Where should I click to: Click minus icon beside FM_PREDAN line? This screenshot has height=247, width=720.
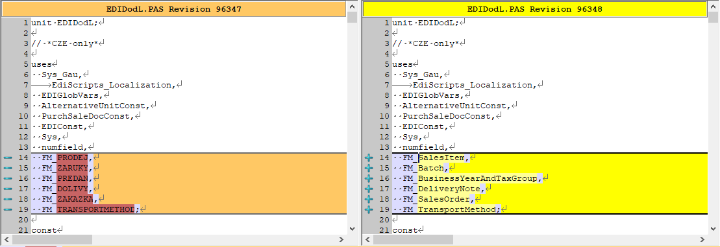pos(8,178)
